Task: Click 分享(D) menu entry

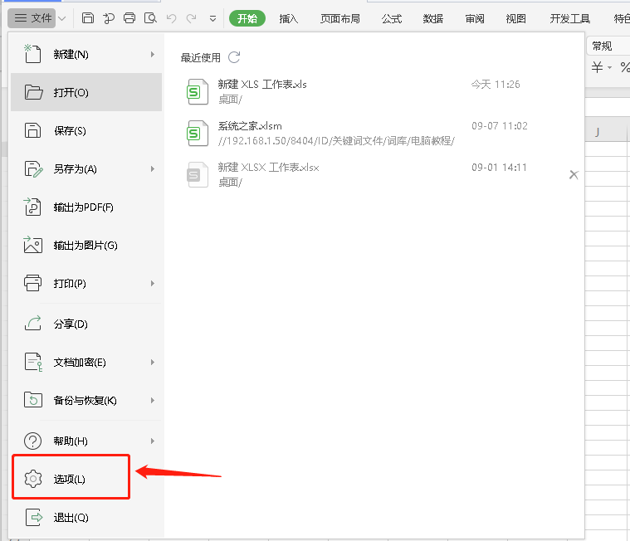Action: coord(86,324)
